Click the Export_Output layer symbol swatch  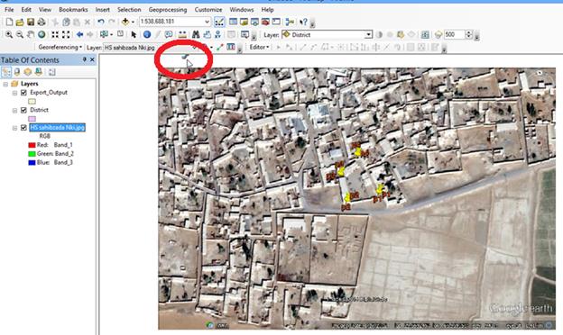click(32, 102)
